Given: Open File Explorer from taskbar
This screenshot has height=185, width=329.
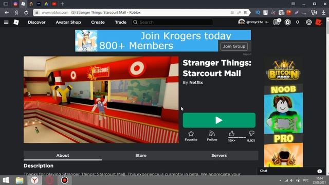Looking at the screenshot, I should pyautogui.click(x=20, y=180).
